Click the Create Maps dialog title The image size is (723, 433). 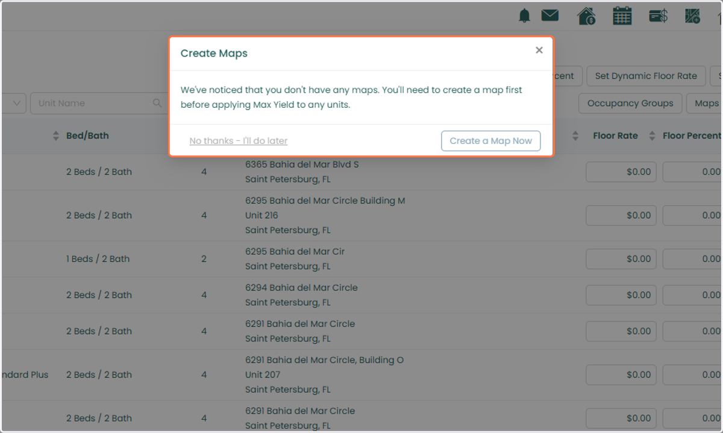pyautogui.click(x=214, y=53)
